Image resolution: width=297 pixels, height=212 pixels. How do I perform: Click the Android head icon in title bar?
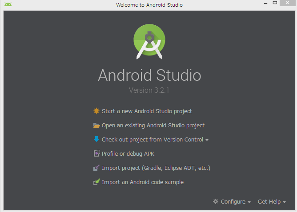coord(8,4)
